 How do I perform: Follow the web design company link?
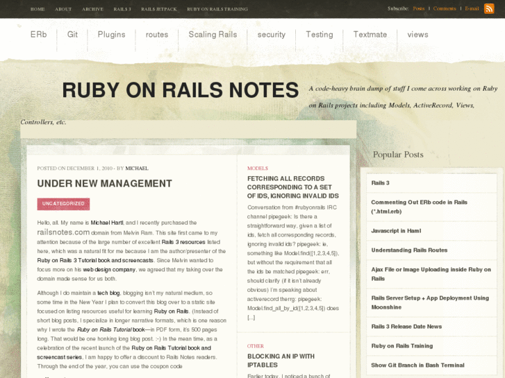109,270
